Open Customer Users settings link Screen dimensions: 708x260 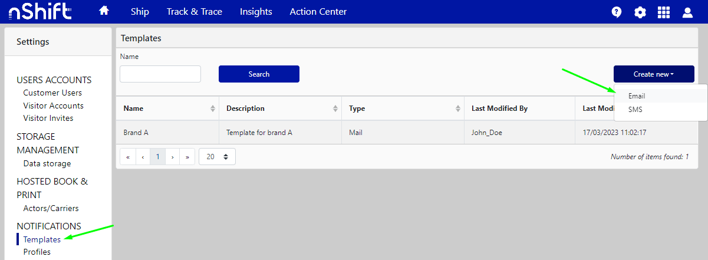[x=52, y=93]
